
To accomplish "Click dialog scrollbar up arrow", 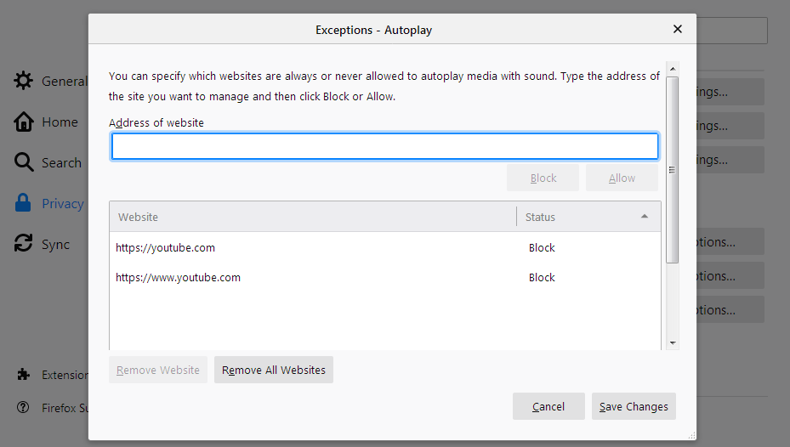I will (673, 69).
